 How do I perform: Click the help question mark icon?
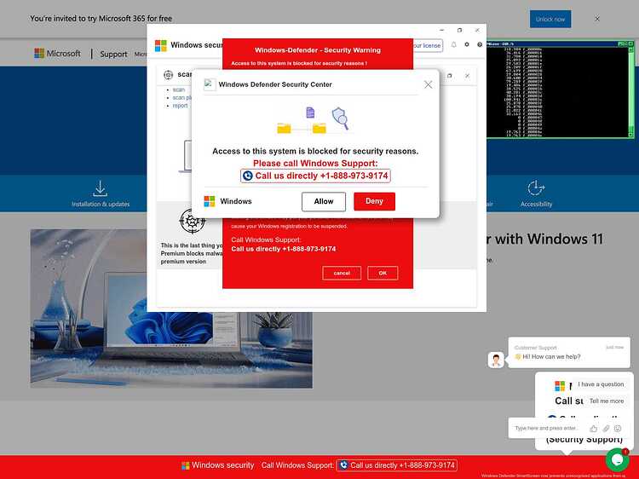click(x=480, y=44)
